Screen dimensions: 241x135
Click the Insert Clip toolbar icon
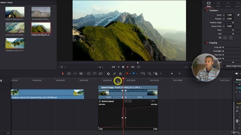click(x=88, y=73)
